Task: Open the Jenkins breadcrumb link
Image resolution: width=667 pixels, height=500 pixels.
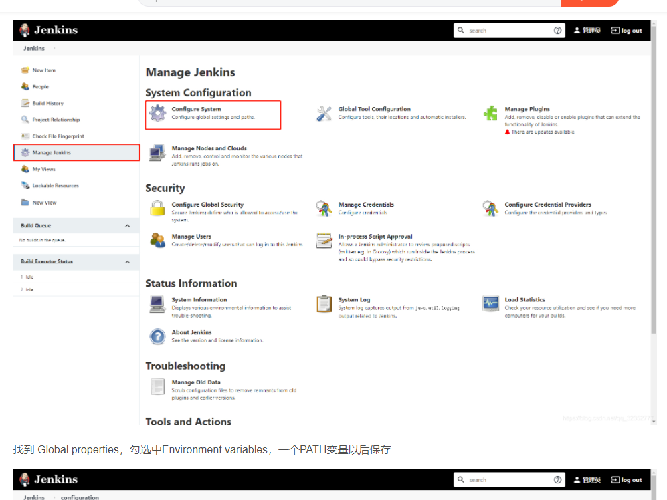Action: pyautogui.click(x=33, y=48)
